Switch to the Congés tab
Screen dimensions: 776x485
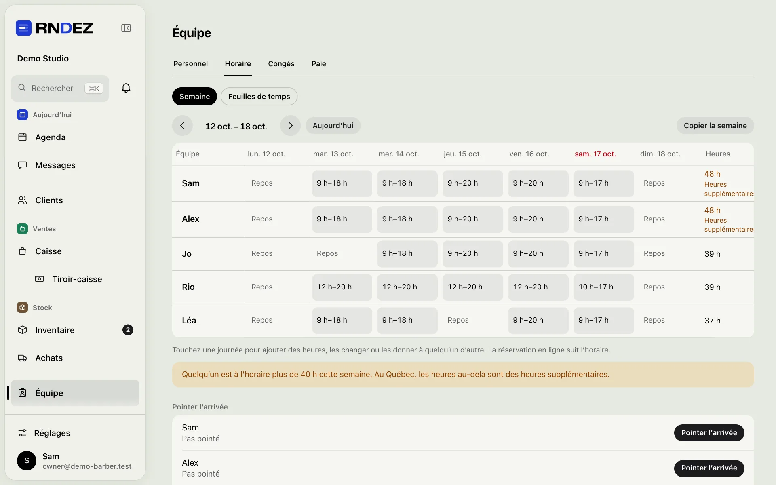click(x=281, y=64)
